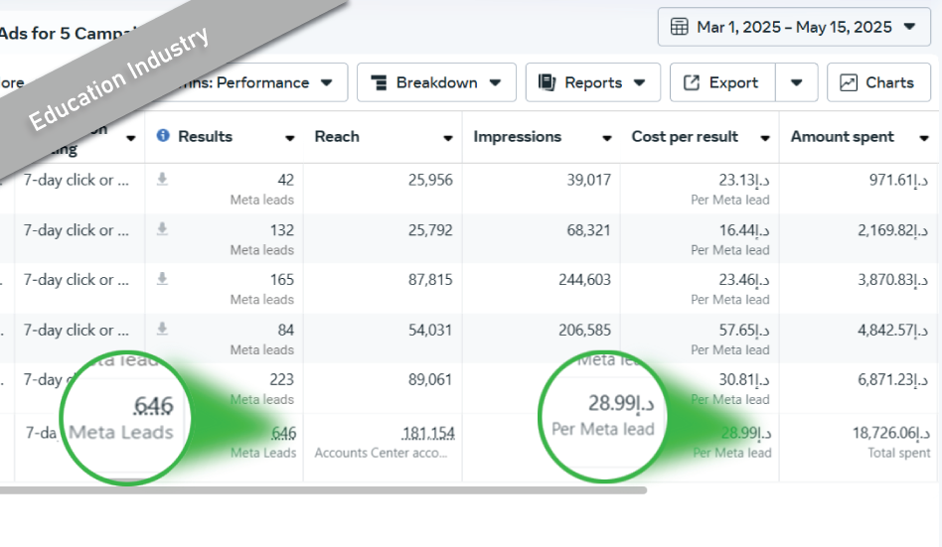Click the Amount spent column header
The width and height of the screenshot is (942, 547).
point(842,137)
